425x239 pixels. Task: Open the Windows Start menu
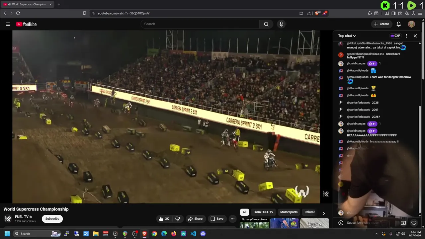[7, 234]
